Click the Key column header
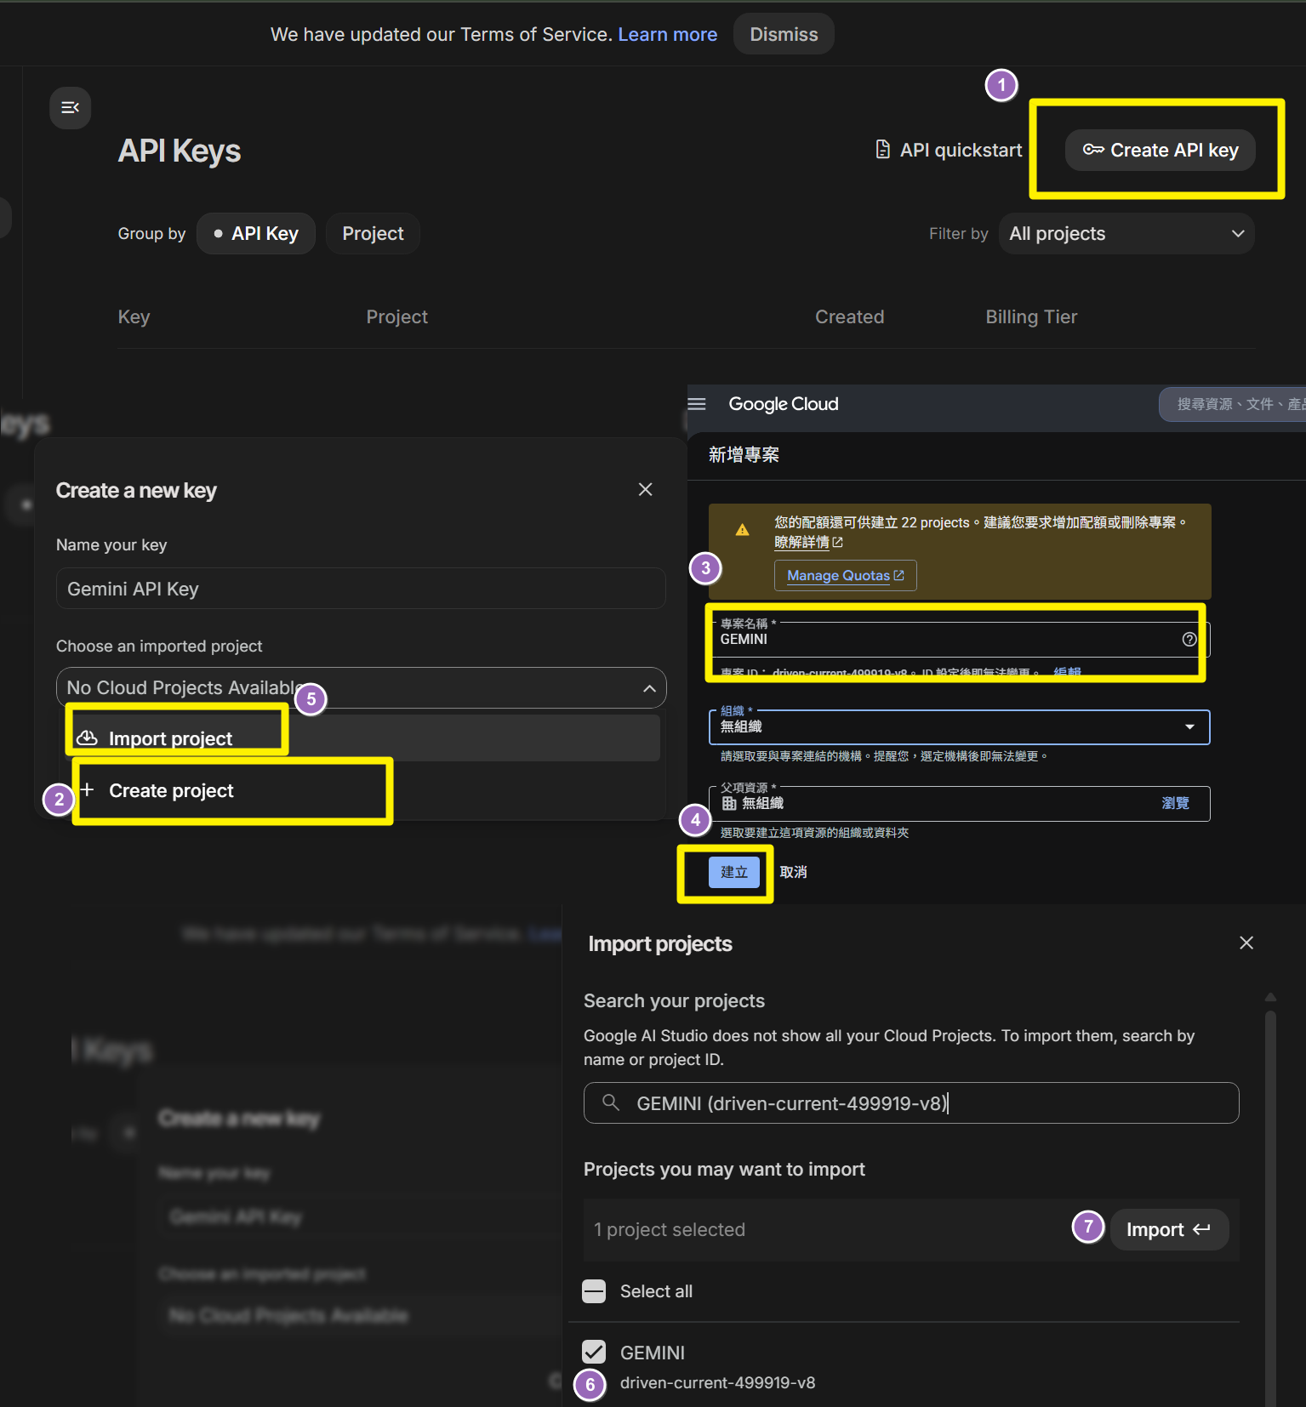The height and width of the screenshot is (1407, 1306). [x=134, y=317]
